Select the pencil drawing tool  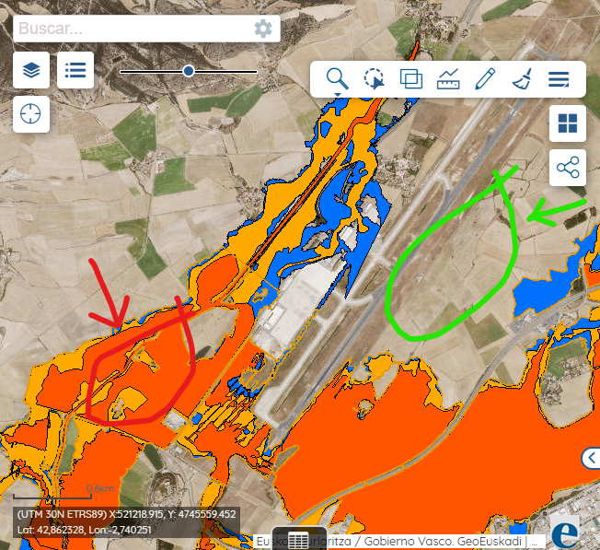pyautogui.click(x=485, y=78)
